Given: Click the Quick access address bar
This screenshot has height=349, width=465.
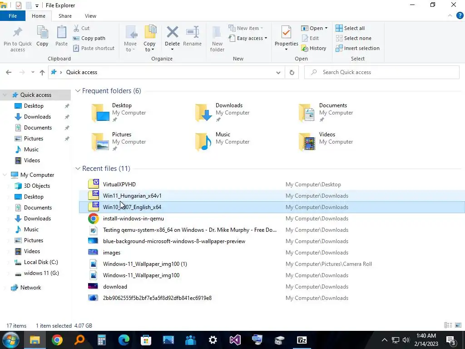Looking at the screenshot, I should click(166, 72).
